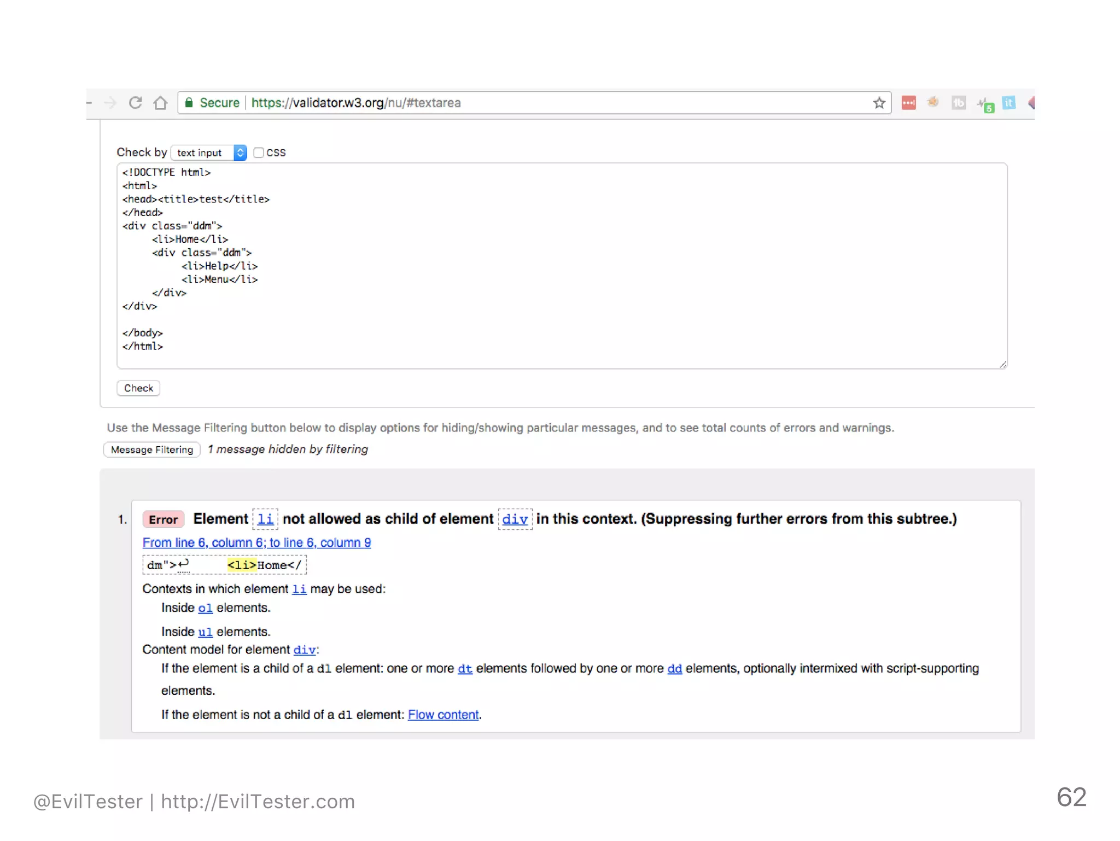Open the 'ul' element link

(x=205, y=632)
